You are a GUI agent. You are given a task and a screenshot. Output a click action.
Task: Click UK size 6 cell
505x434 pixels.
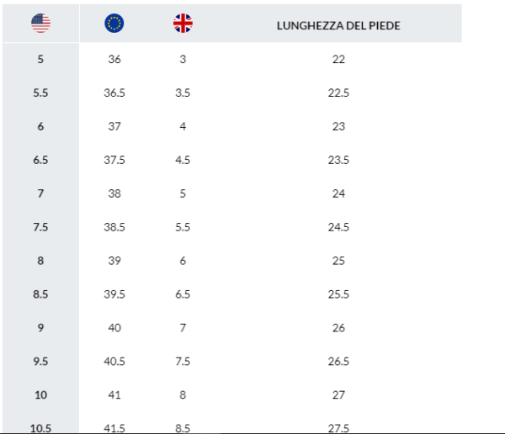coord(183,261)
